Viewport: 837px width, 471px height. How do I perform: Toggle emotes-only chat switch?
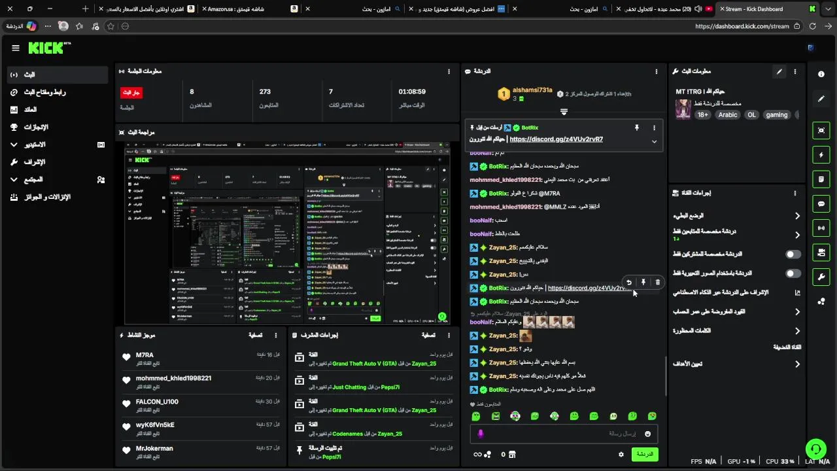(x=793, y=273)
